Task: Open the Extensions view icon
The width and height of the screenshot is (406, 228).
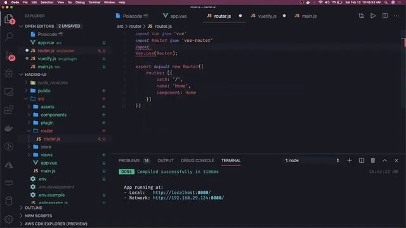Action: click(9, 110)
